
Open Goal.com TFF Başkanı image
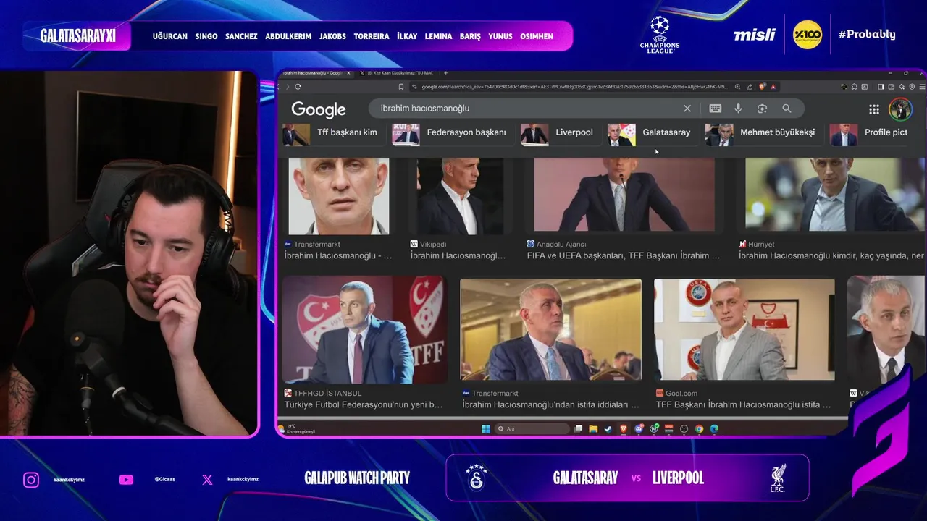pos(744,330)
